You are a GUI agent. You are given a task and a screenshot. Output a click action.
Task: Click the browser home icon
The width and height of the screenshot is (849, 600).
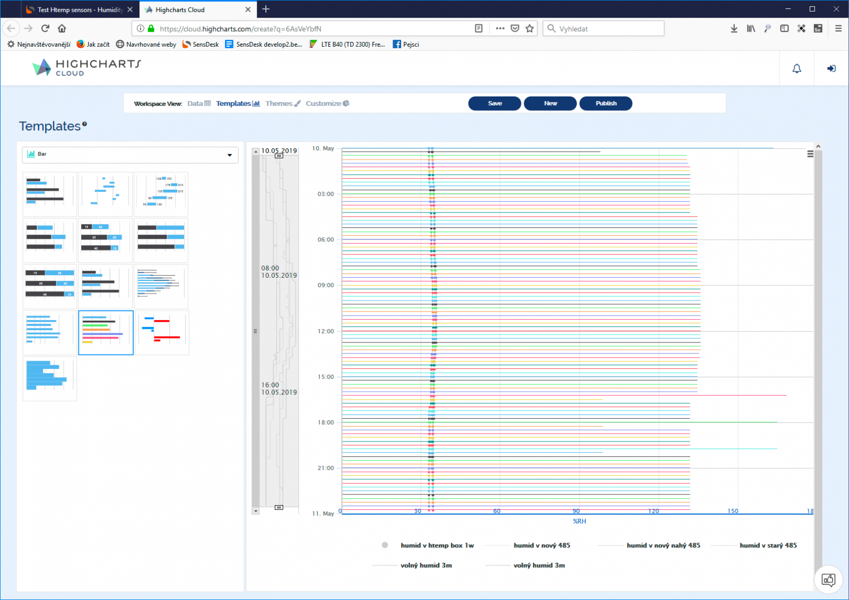62,29
